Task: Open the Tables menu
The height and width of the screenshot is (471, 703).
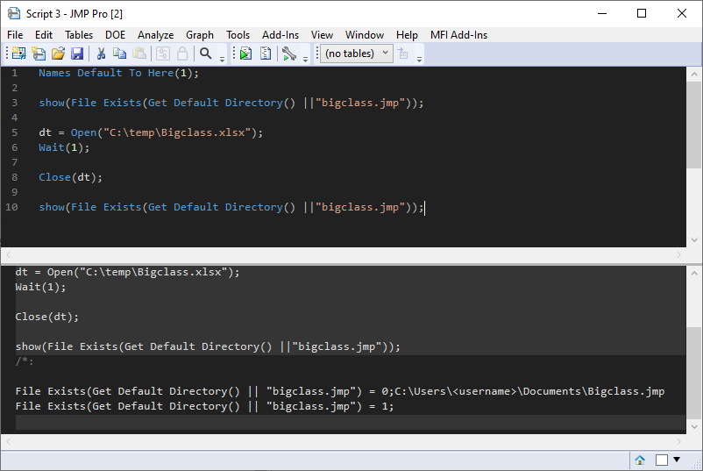Action: click(x=79, y=35)
